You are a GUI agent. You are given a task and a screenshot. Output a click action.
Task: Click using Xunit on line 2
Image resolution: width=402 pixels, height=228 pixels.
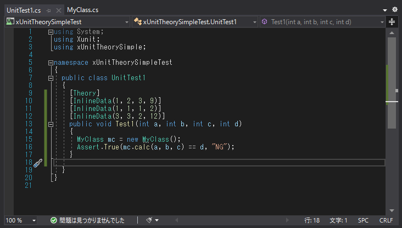[77, 39]
